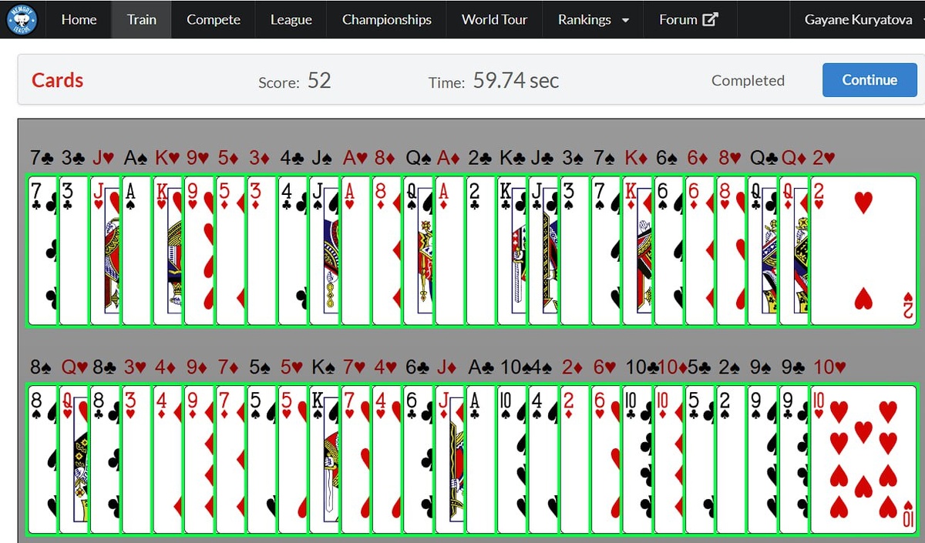Go to the Compete section
Screen dimensions: 925x543
214,19
